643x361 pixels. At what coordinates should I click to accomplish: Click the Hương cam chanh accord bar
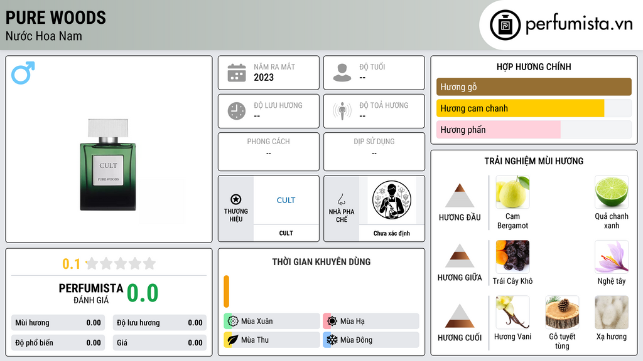534,108
